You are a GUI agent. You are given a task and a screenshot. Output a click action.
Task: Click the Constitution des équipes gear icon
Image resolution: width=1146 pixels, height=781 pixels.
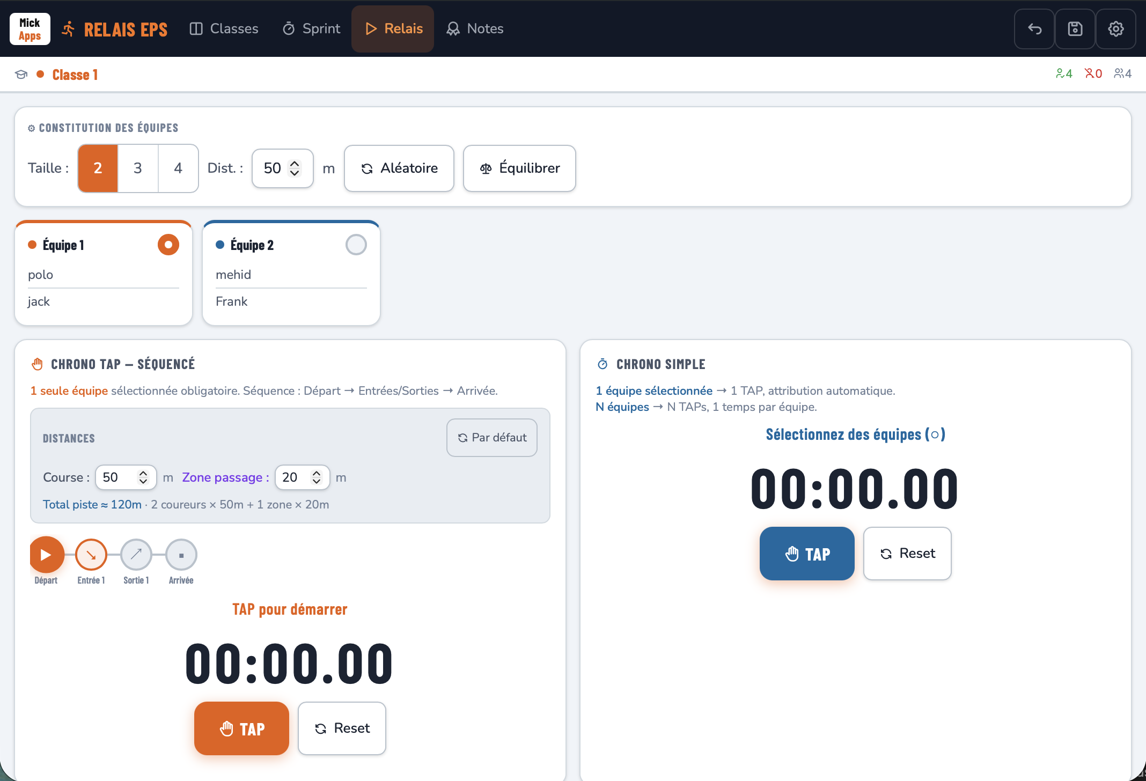pyautogui.click(x=31, y=128)
